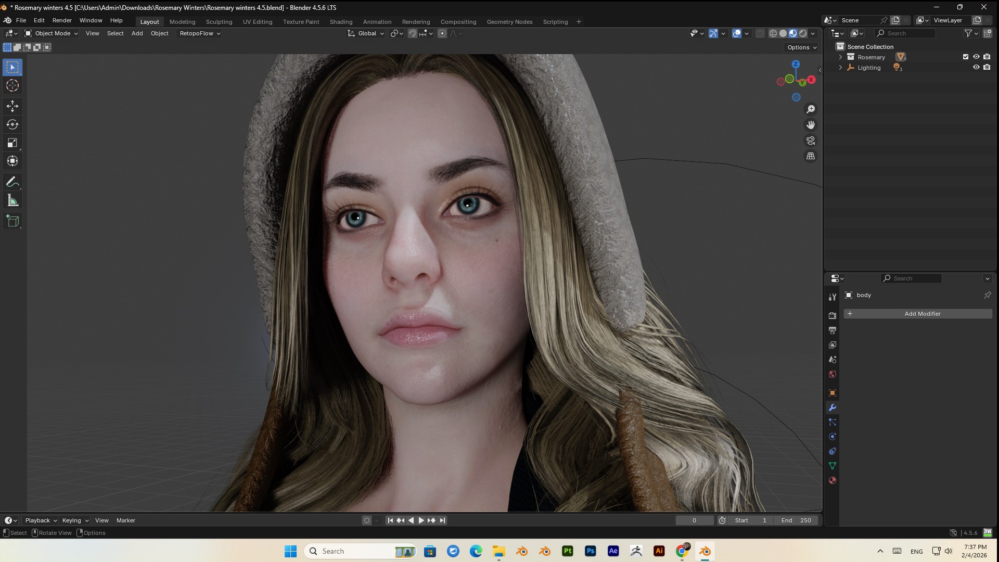The width and height of the screenshot is (999, 562).
Task: Switch to Wireframe viewport shading
Action: (x=773, y=33)
